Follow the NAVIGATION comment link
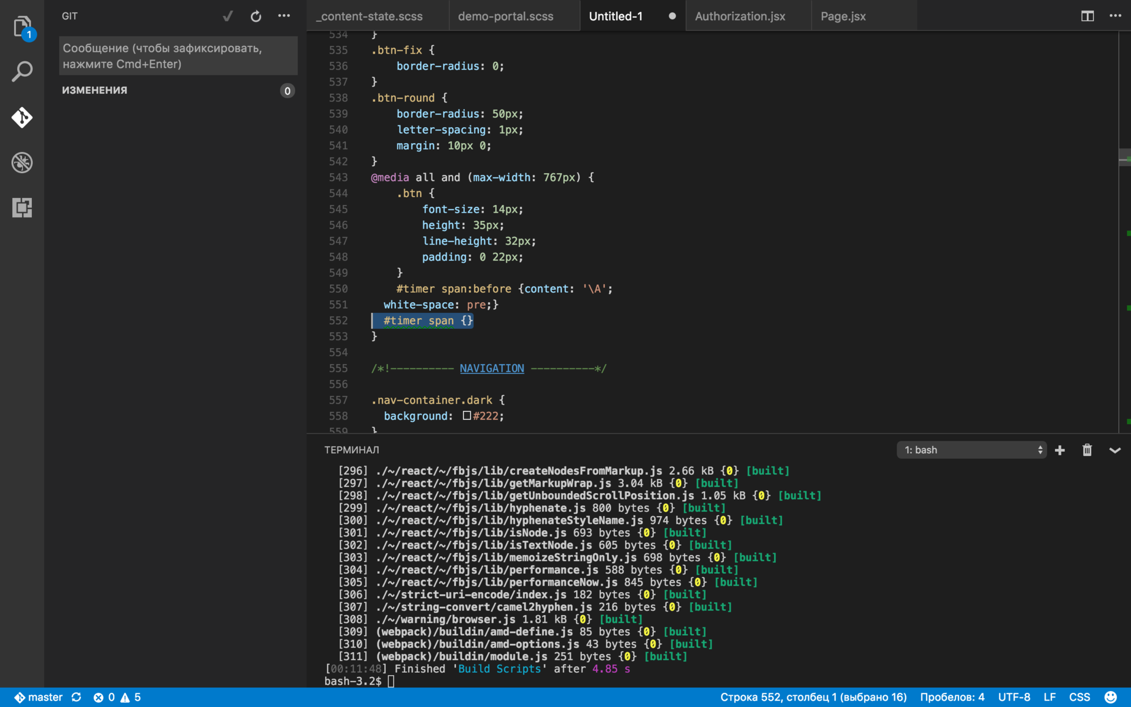 point(492,368)
